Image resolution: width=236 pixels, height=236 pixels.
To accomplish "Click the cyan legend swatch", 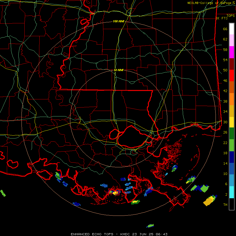I will coord(232,192).
